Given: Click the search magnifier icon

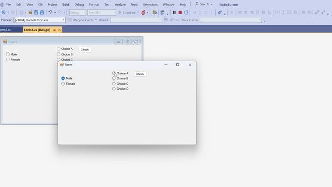Looking at the screenshot, I should tap(197, 4).
